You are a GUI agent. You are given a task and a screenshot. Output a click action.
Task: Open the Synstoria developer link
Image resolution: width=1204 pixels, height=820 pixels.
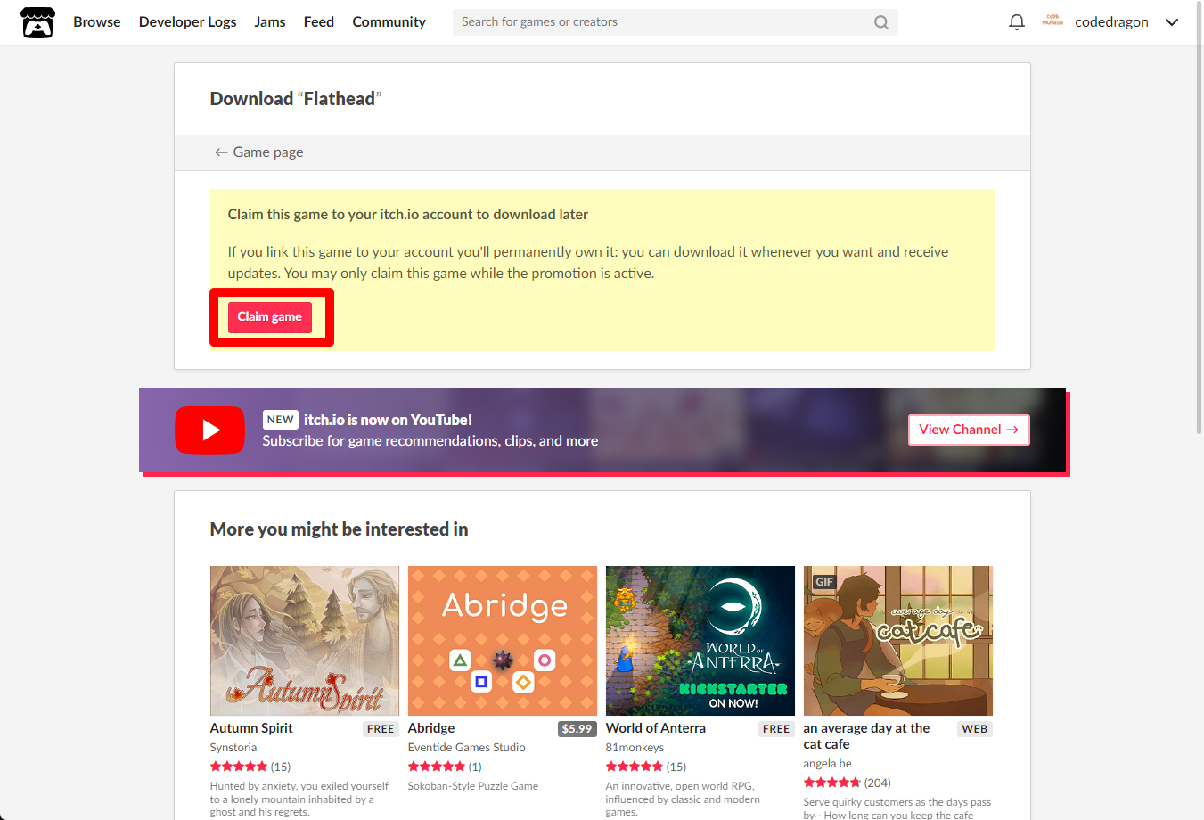point(233,748)
